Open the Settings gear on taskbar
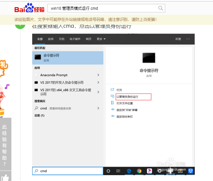The width and height of the screenshot is (213, 181). 160,171
